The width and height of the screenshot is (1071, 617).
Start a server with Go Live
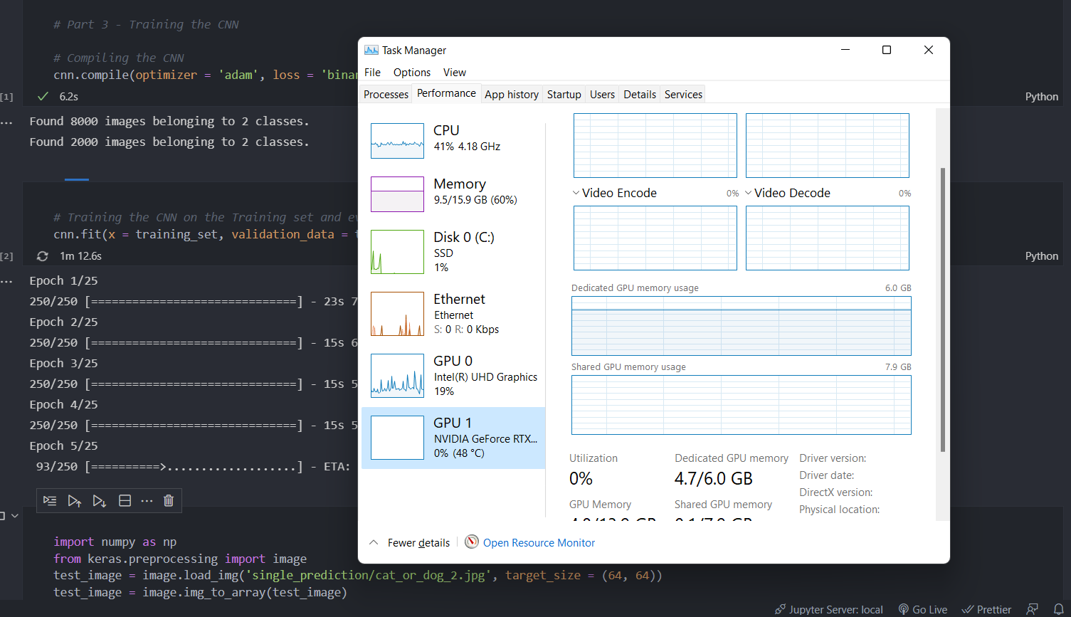point(922,609)
